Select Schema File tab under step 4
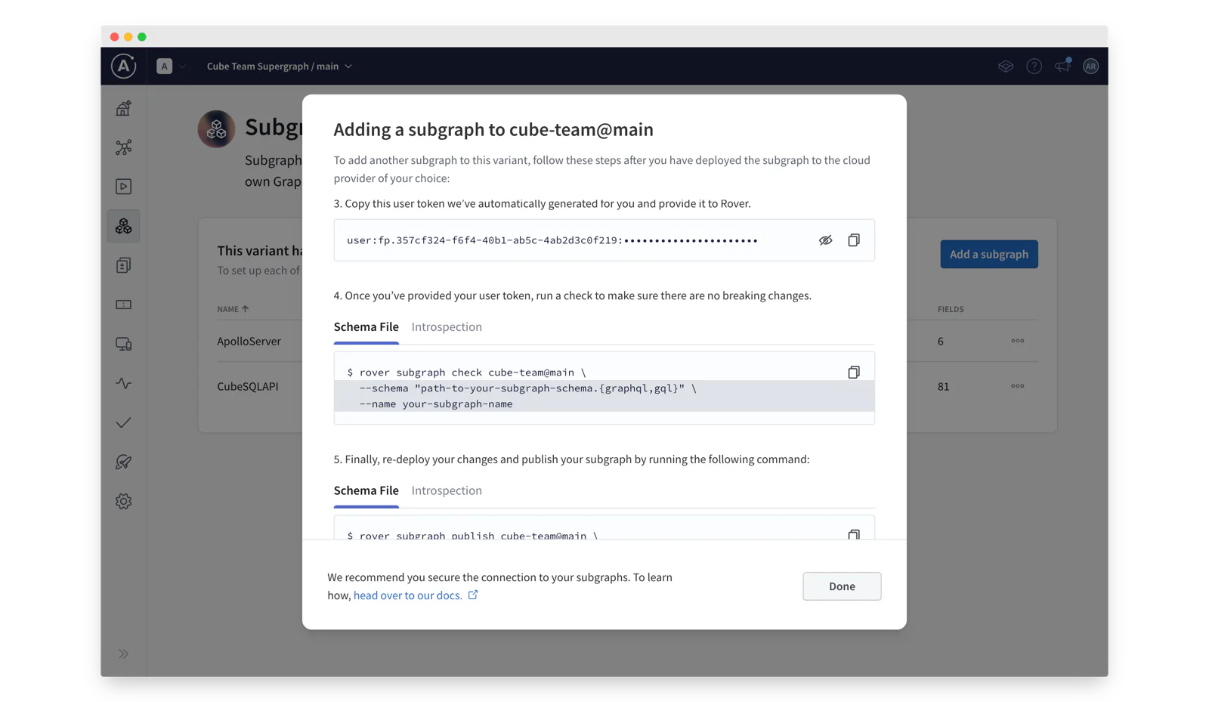Viewport: 1209px width, 702px height. click(366, 327)
